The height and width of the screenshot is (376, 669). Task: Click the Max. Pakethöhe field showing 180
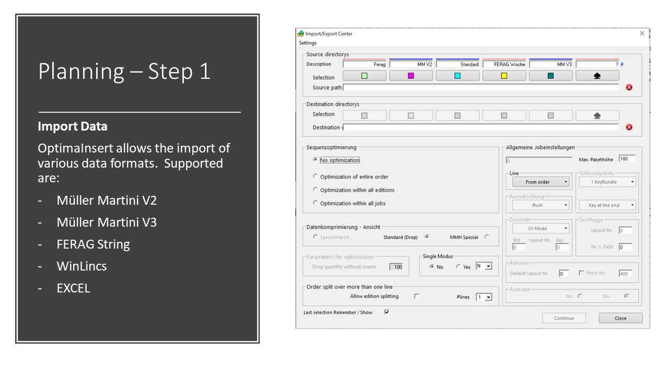[627, 159]
